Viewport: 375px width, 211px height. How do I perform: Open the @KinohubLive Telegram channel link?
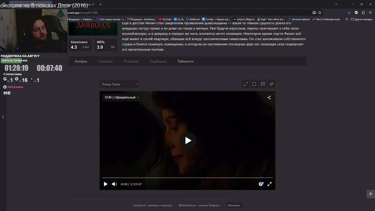(x=199, y=205)
